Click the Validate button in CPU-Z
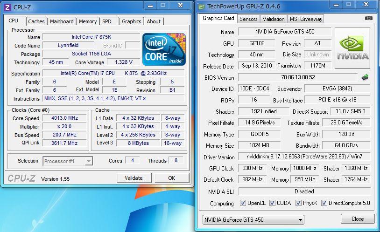Viewport: 380px width, 232px height. [x=134, y=178]
